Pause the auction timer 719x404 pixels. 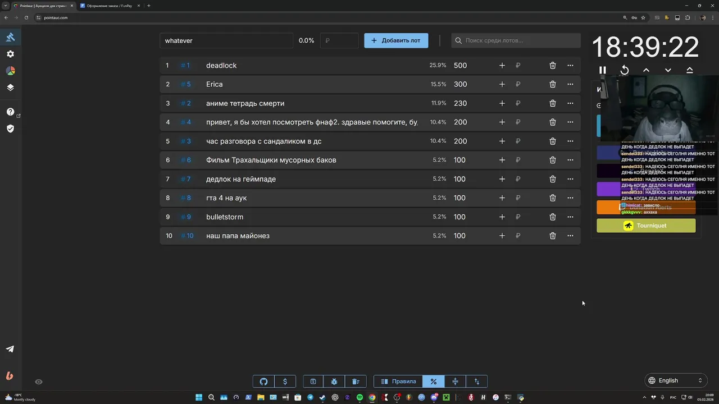tap(602, 70)
